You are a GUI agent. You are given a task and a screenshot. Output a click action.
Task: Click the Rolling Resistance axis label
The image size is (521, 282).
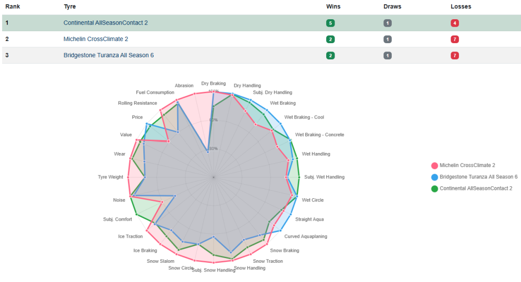138,103
